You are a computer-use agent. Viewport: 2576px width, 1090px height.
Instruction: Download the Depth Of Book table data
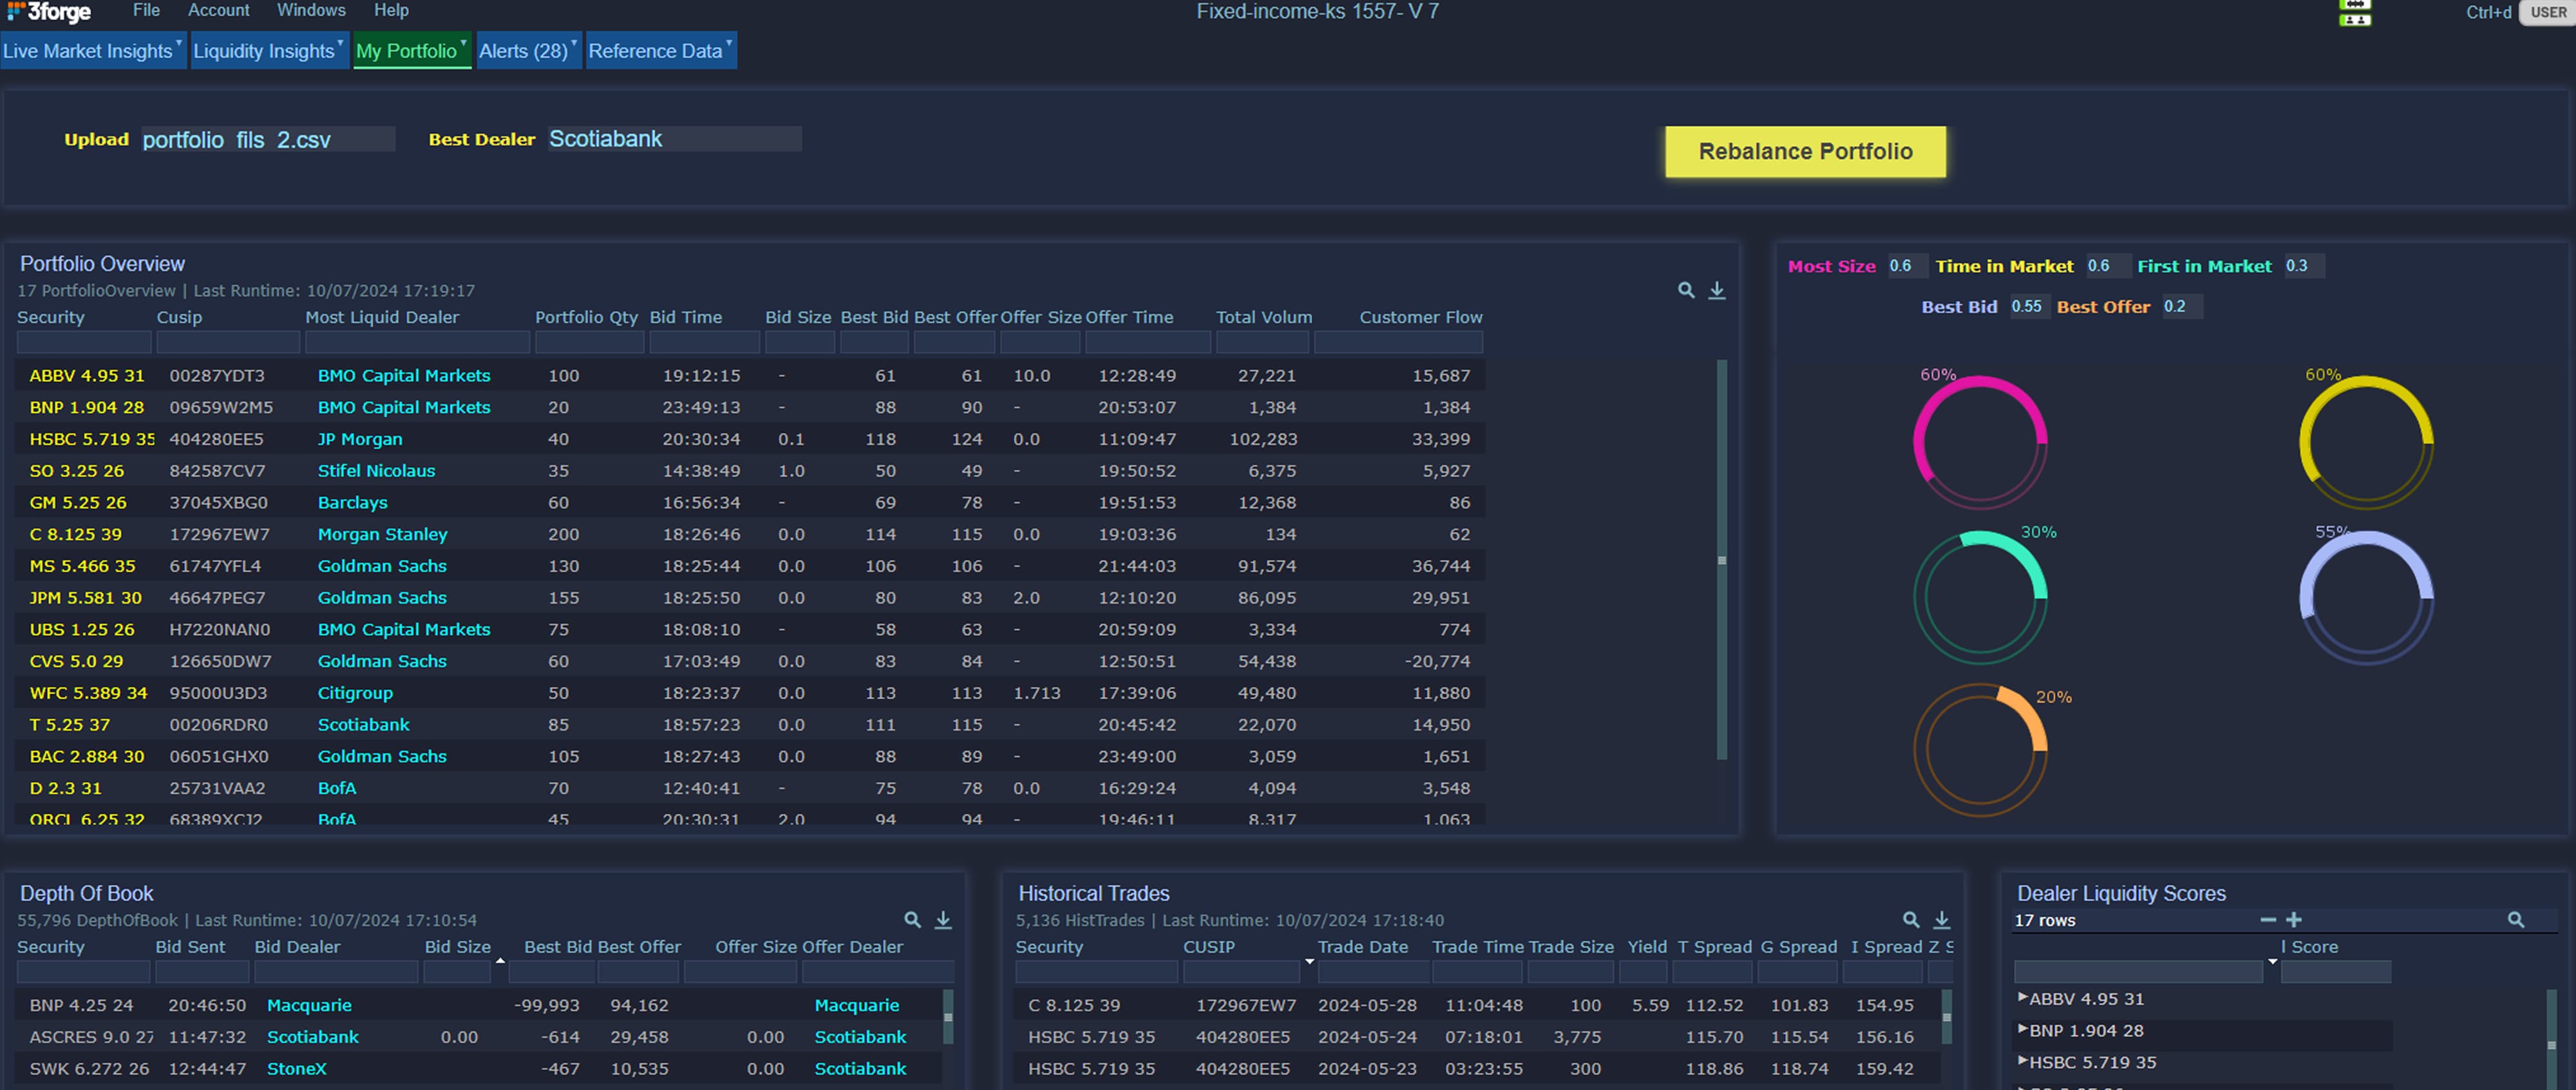943,920
